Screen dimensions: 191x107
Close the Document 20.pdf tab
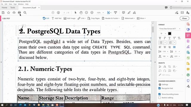(39, 7)
